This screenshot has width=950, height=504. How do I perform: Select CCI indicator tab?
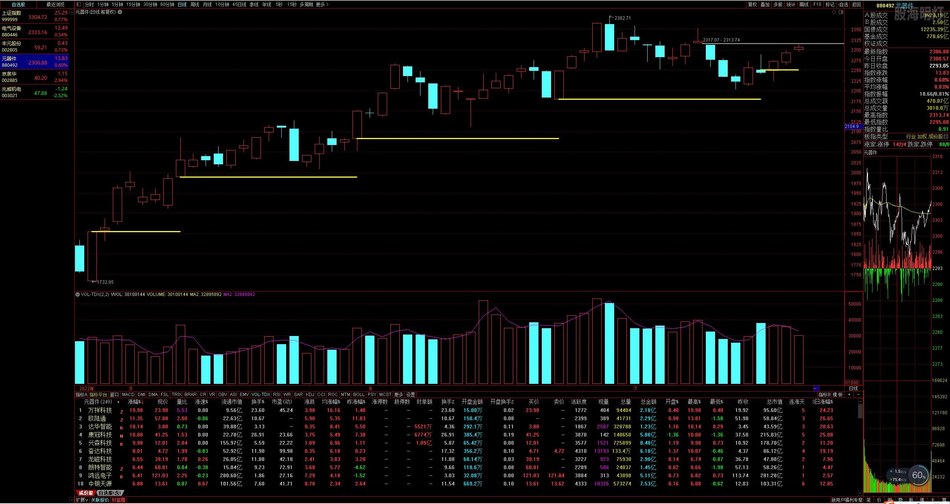[321, 395]
